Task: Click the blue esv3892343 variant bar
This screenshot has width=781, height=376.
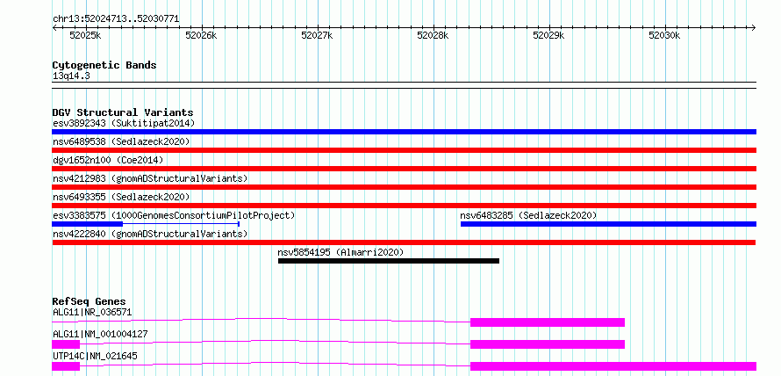Action: (404, 132)
